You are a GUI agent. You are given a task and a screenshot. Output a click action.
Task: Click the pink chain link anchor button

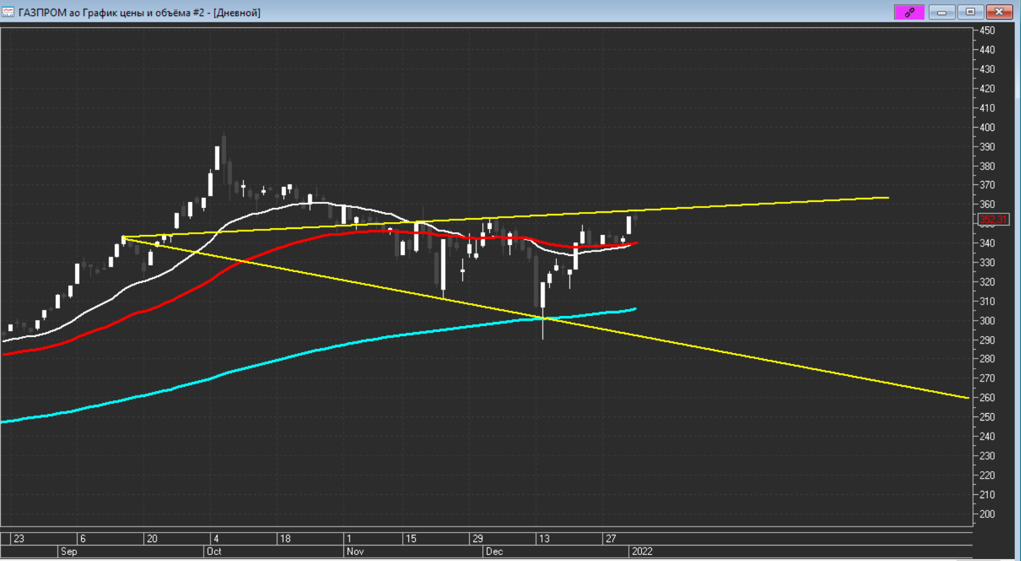coord(909,12)
